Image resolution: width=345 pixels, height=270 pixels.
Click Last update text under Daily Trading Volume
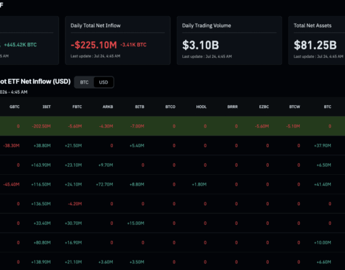pos(207,57)
